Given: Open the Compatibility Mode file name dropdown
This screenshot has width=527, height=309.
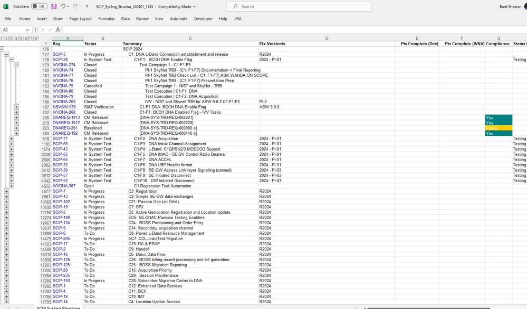Looking at the screenshot, I should (x=194, y=6).
